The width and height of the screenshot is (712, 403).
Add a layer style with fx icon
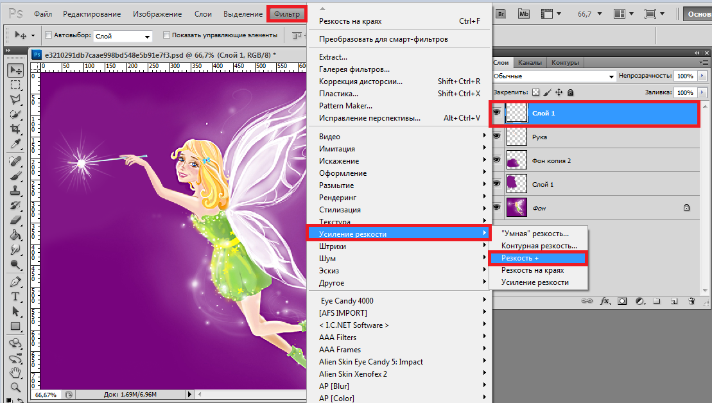[605, 301]
